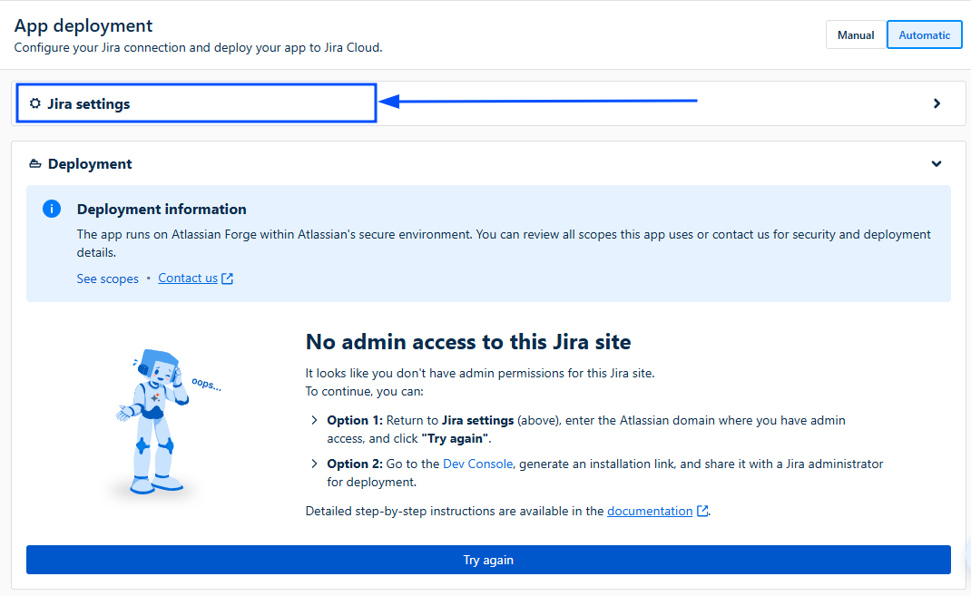
Task: Click the Deployment ship icon
Action: click(35, 164)
